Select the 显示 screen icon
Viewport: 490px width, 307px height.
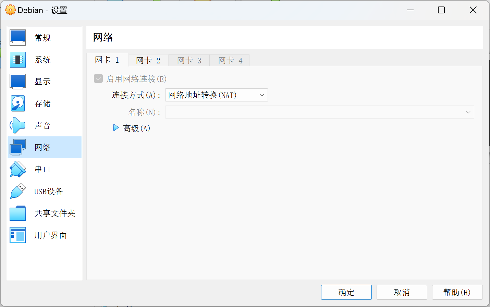point(18,82)
